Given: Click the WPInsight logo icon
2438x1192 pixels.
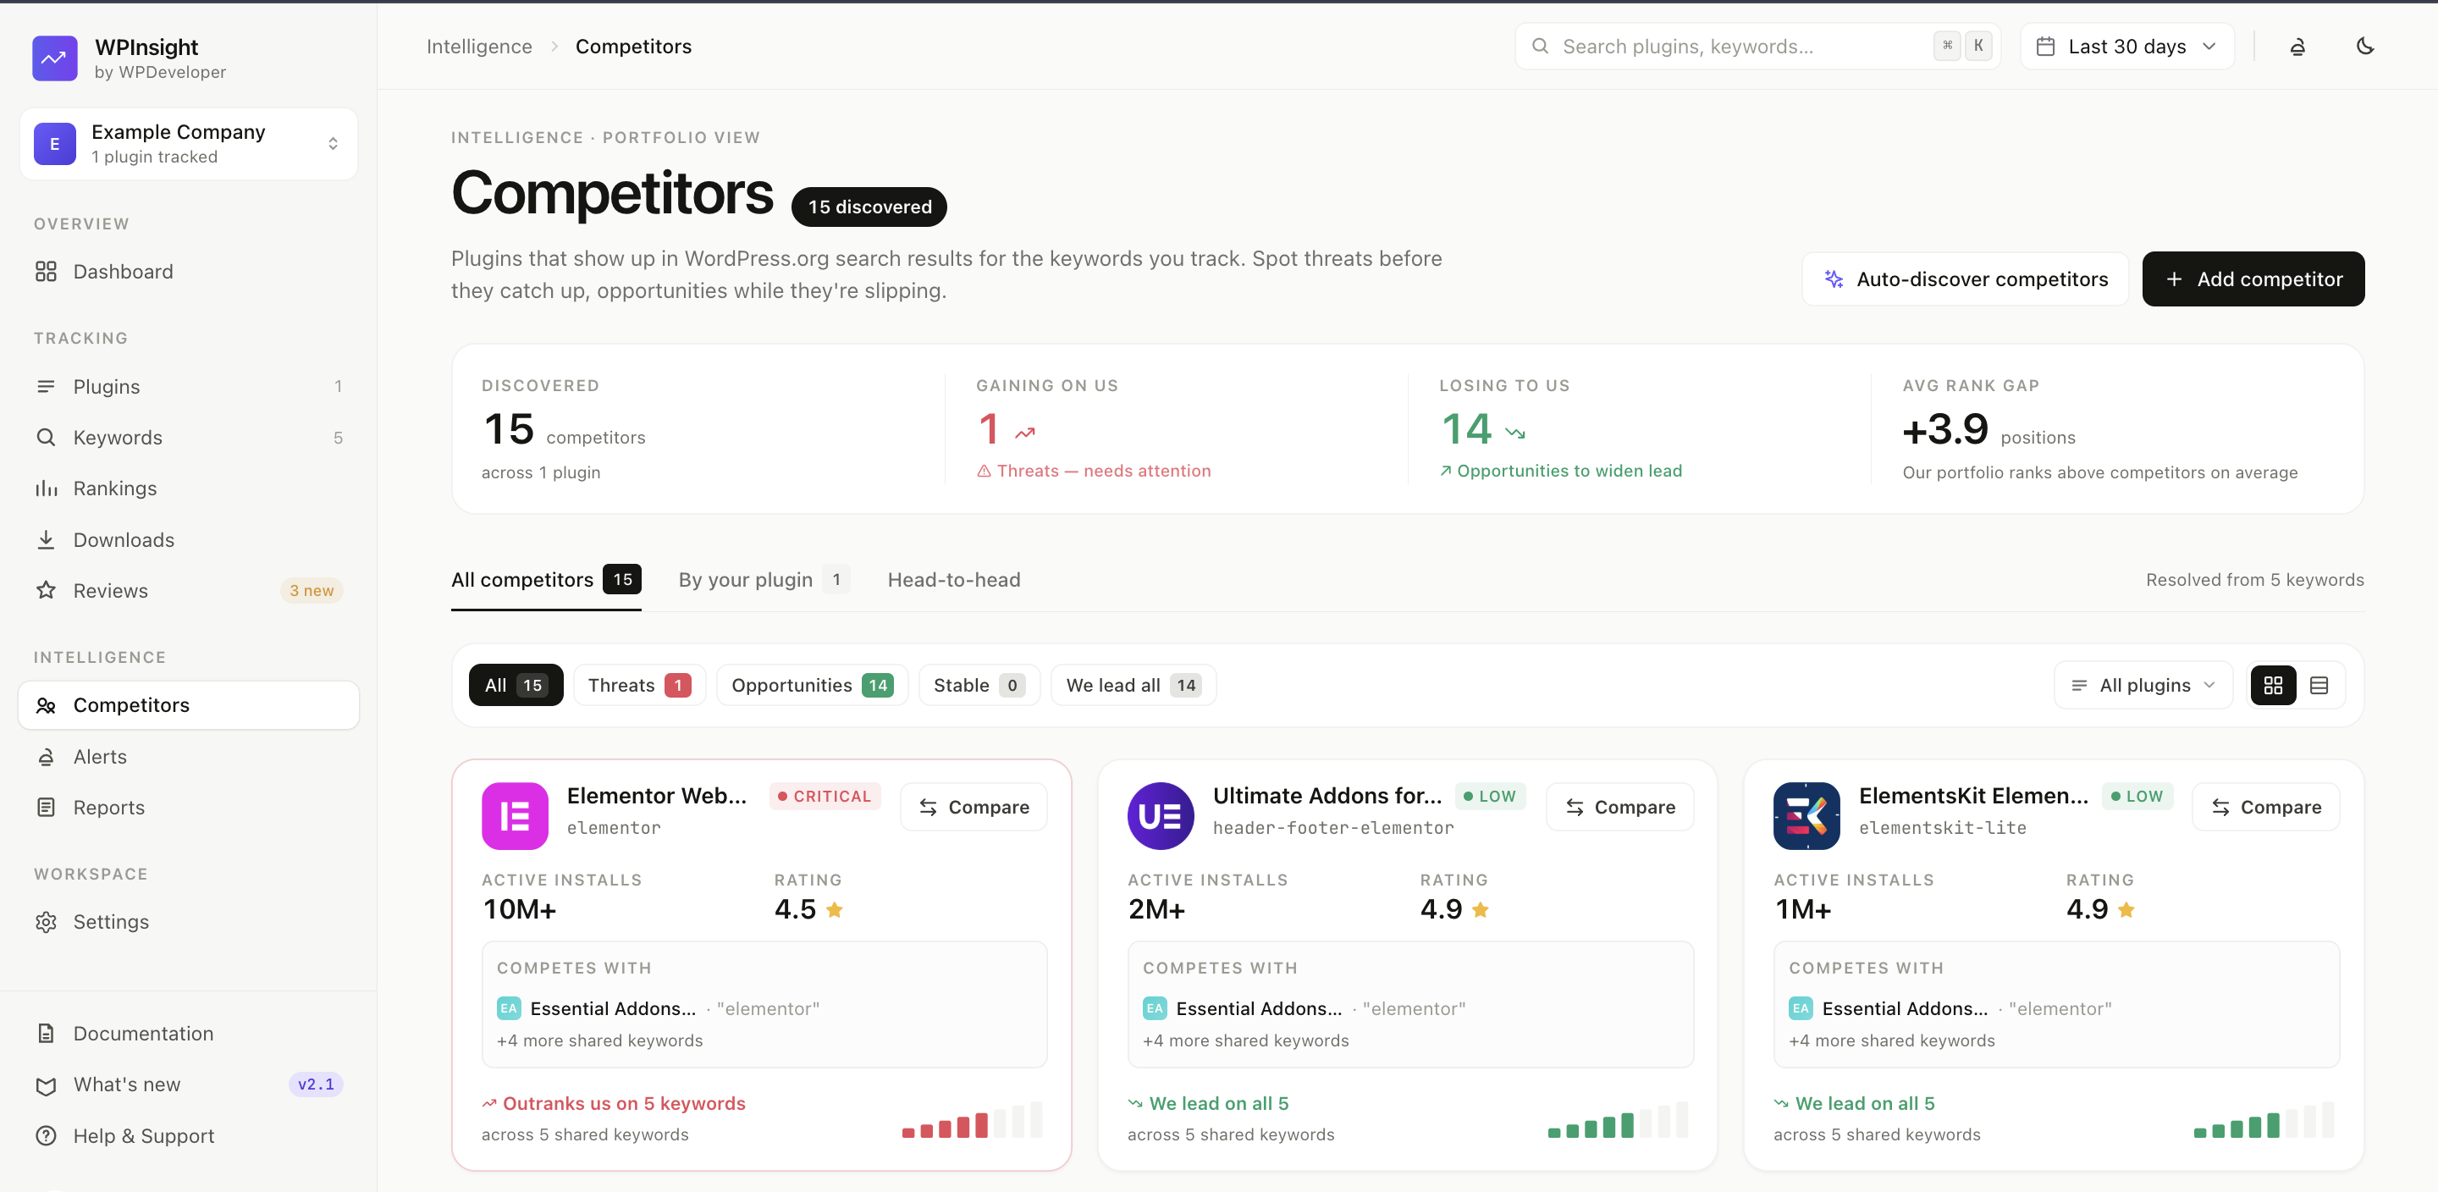Looking at the screenshot, I should tap(55, 58).
